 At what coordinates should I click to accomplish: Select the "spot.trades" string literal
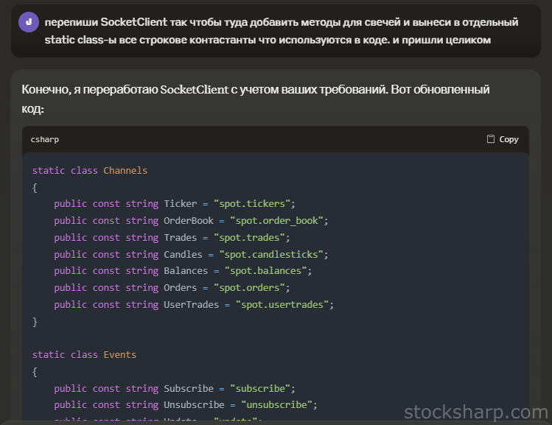point(249,237)
